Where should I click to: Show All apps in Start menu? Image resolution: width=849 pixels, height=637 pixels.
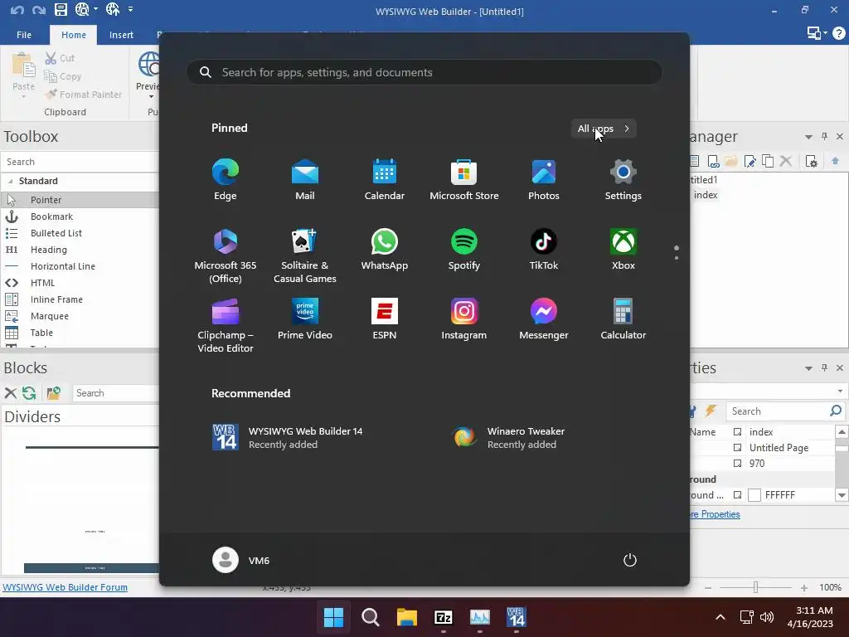(604, 129)
